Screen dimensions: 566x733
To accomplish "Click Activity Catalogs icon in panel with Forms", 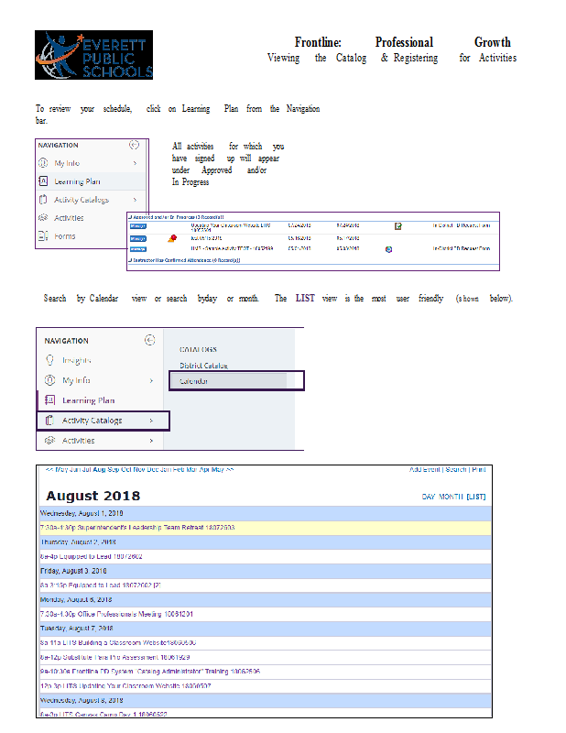I will coord(43,199).
